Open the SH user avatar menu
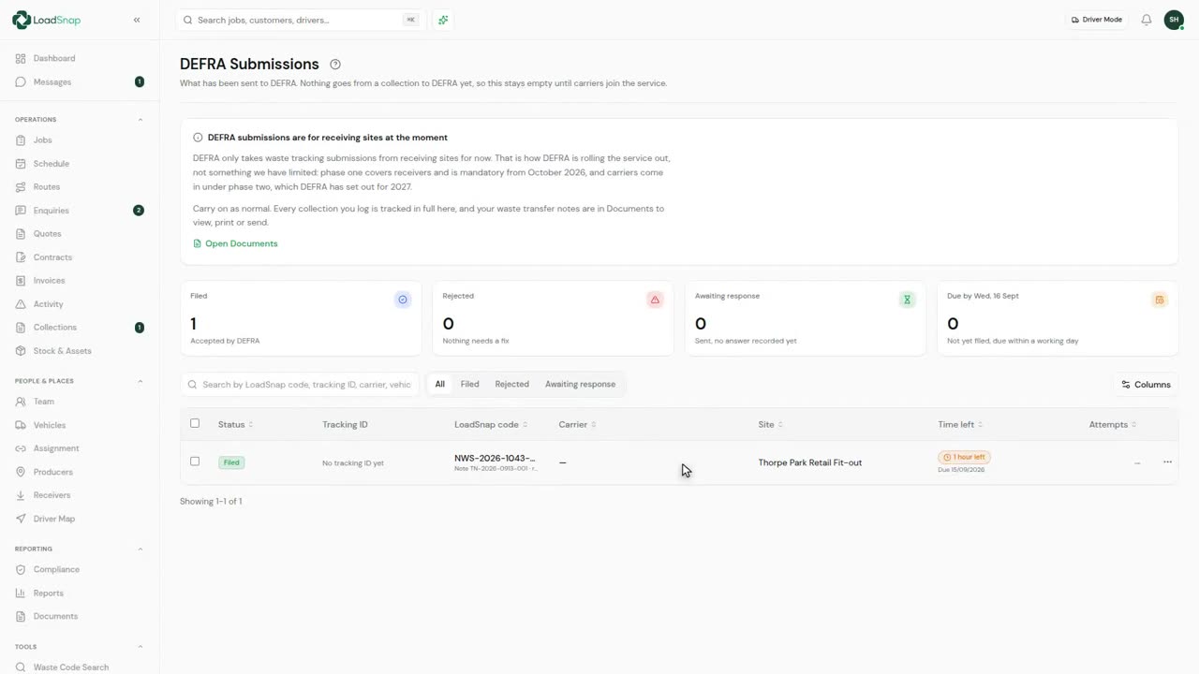Viewport: 1199px width, 674px height. tap(1174, 20)
